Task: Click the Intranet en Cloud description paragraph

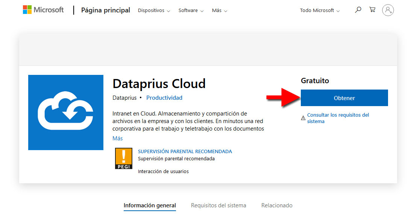Action: pyautogui.click(x=188, y=121)
